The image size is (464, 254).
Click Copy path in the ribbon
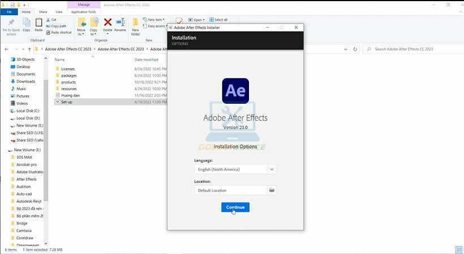(56, 26)
